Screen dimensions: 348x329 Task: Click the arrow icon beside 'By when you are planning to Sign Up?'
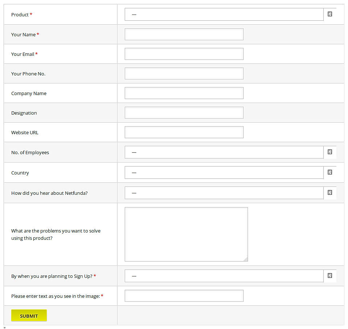(330, 276)
